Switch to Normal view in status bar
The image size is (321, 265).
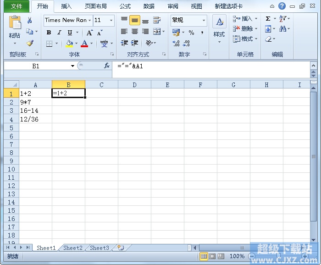point(204,256)
